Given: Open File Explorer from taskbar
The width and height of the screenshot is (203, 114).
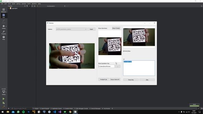Looking at the screenshot, I should (8, 112).
